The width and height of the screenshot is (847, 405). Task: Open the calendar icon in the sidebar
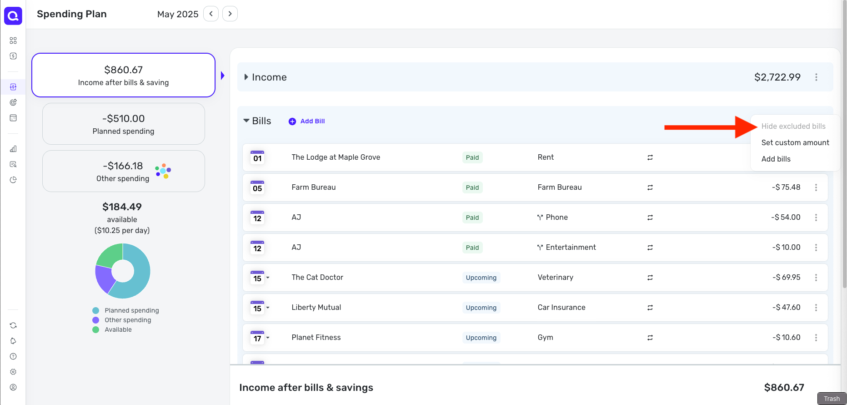pos(13,118)
